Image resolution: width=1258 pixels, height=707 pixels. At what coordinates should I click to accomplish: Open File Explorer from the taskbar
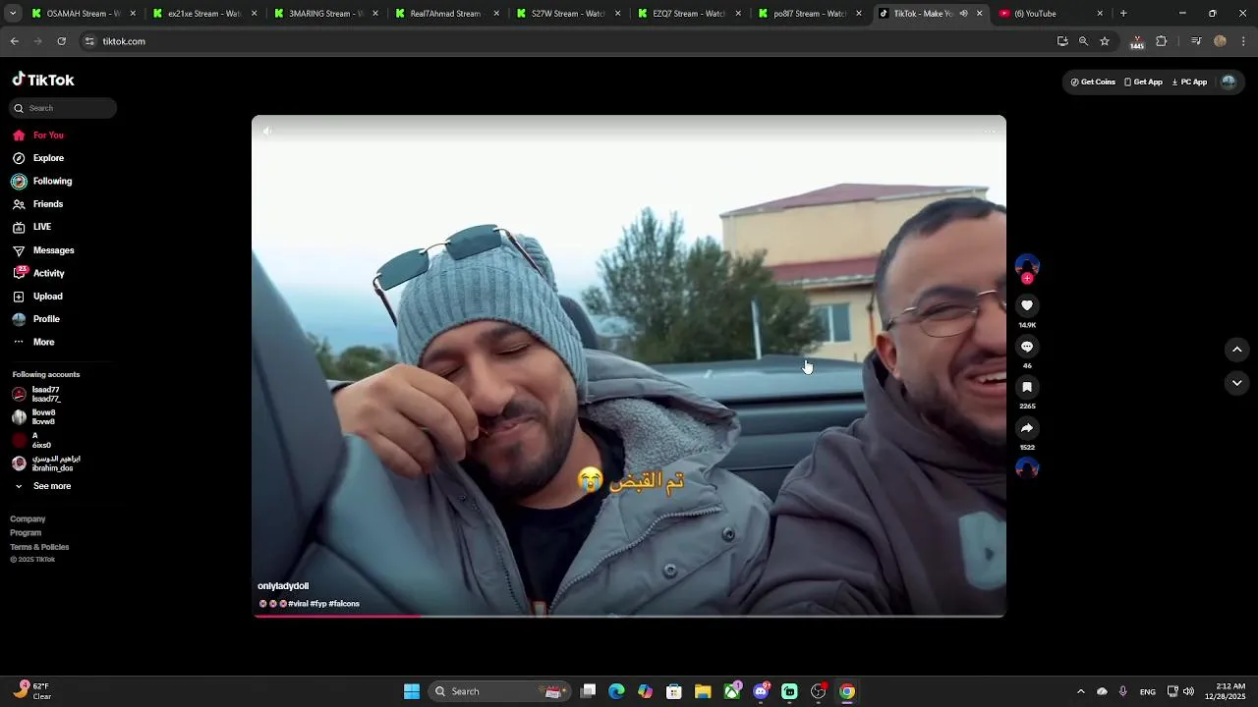(703, 691)
